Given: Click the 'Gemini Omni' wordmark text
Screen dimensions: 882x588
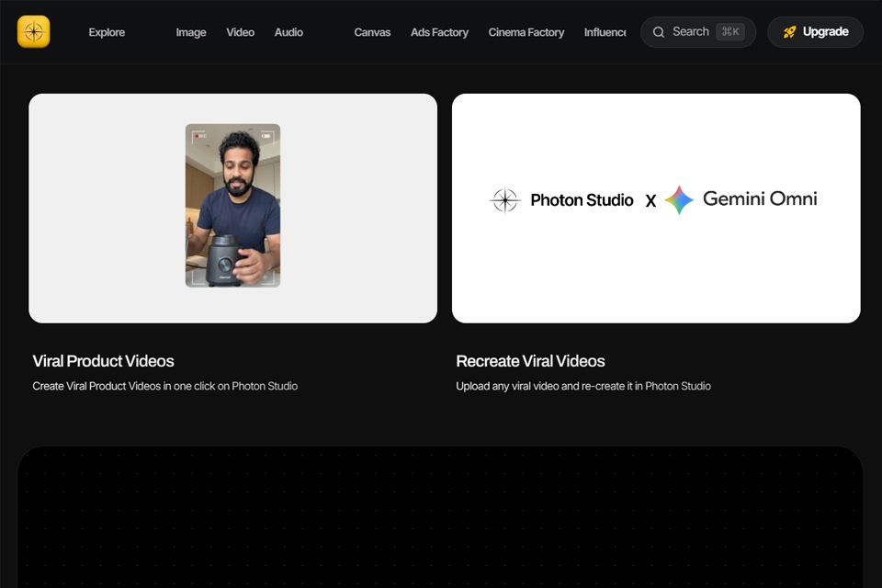Looking at the screenshot, I should pyautogui.click(x=760, y=198).
